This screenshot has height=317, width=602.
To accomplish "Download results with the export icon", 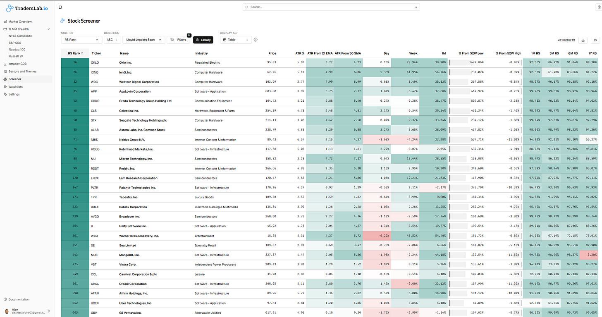I will tap(583, 40).
